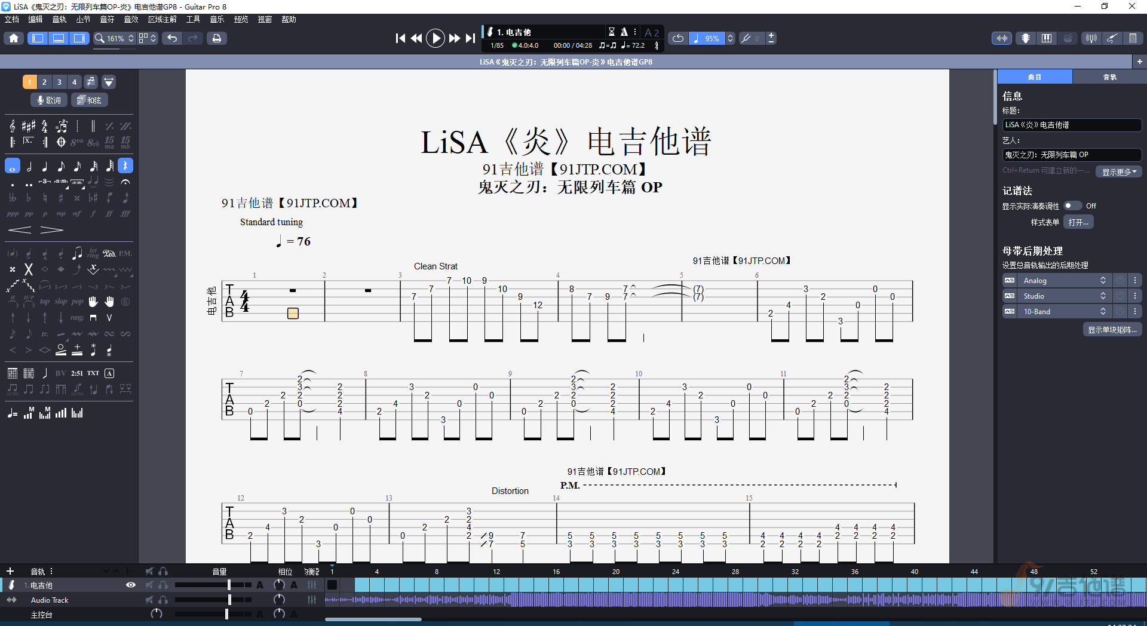Change the 10-Band mastering preset

1064,312
